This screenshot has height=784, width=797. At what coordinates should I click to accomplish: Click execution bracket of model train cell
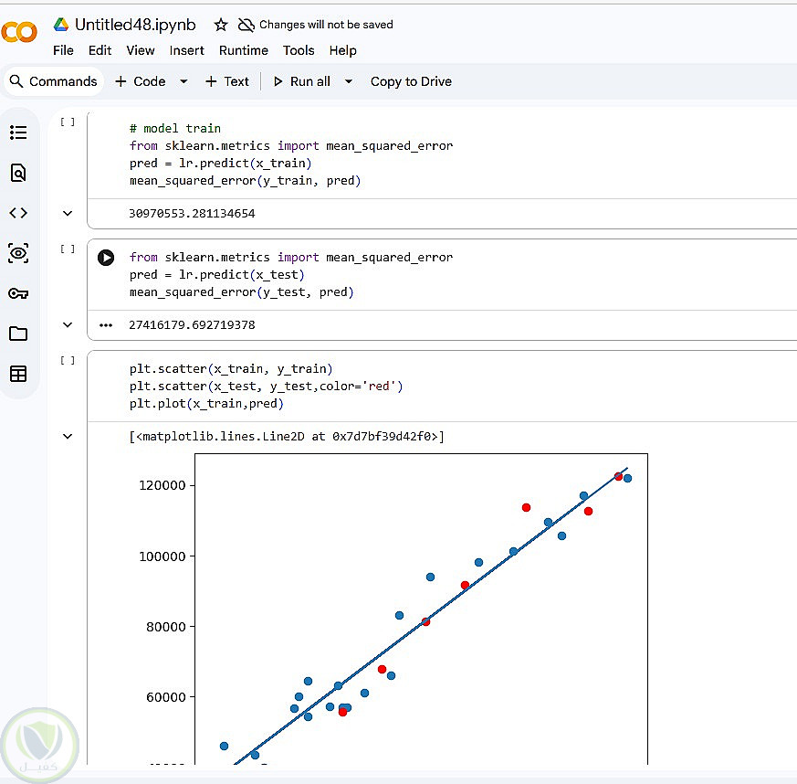click(68, 122)
